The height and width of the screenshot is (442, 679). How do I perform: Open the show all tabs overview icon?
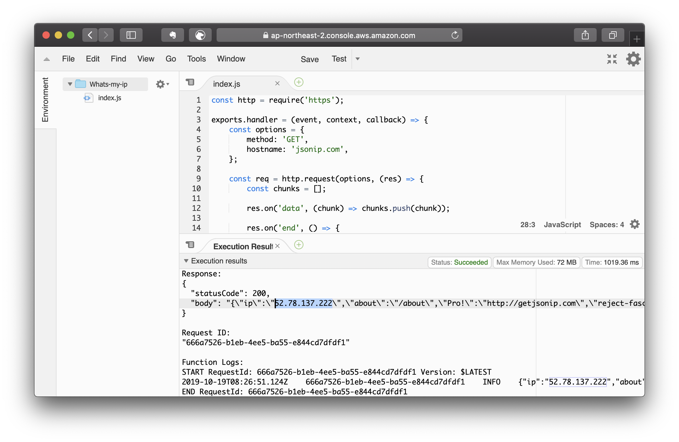point(613,35)
